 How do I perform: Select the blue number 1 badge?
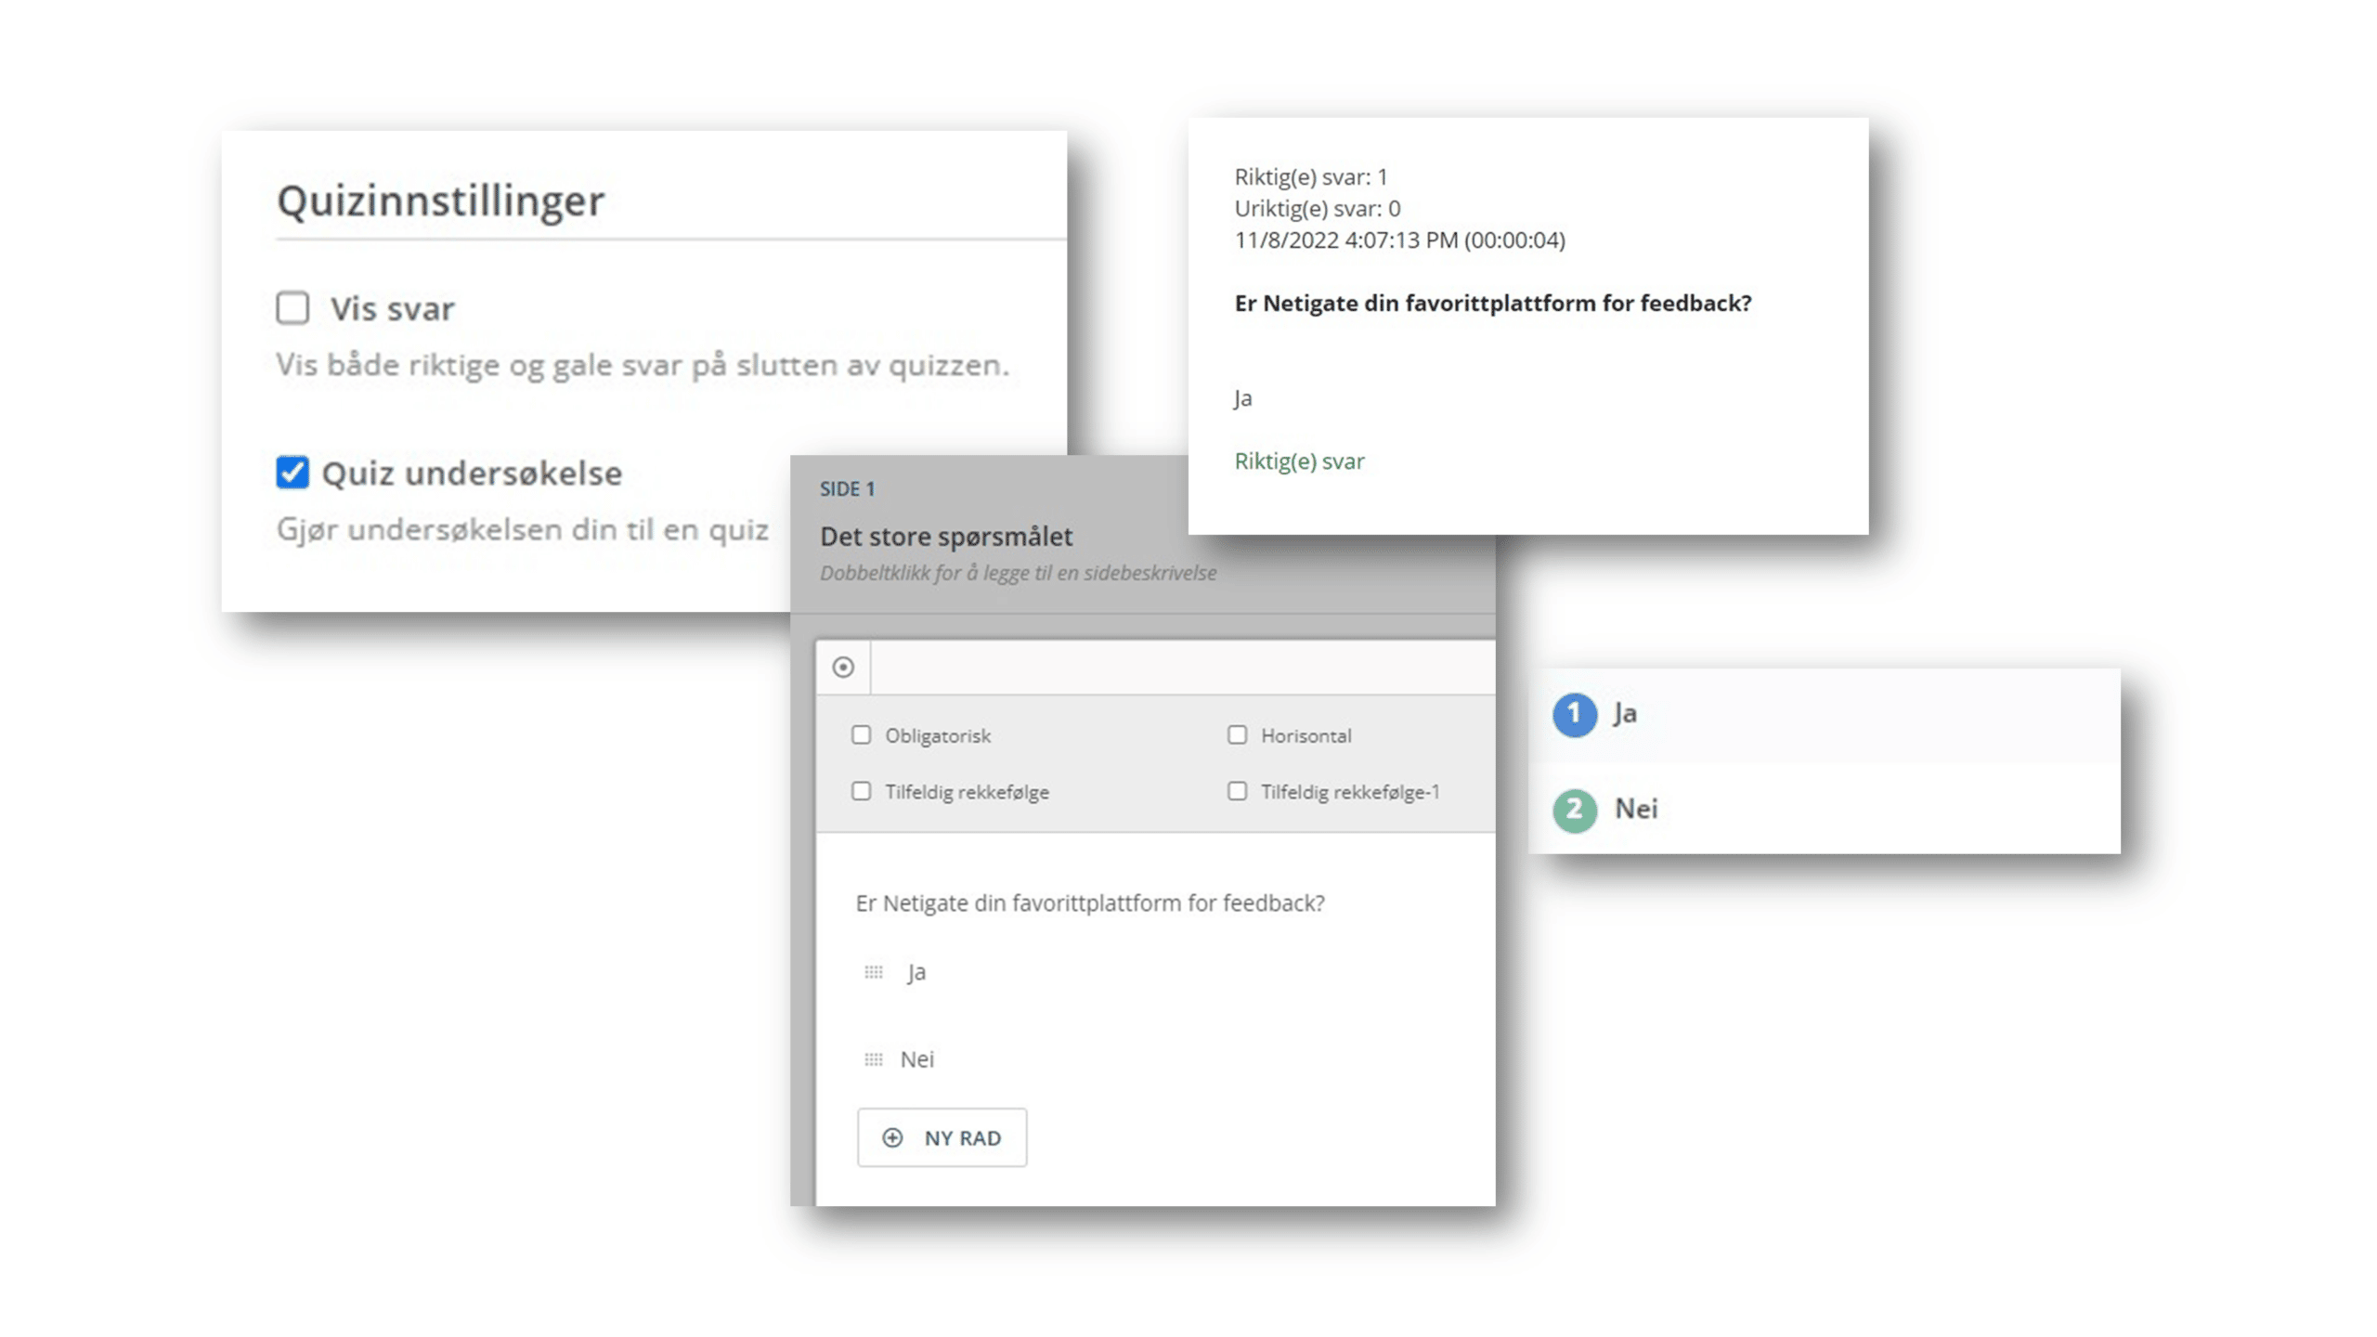pos(1575,714)
